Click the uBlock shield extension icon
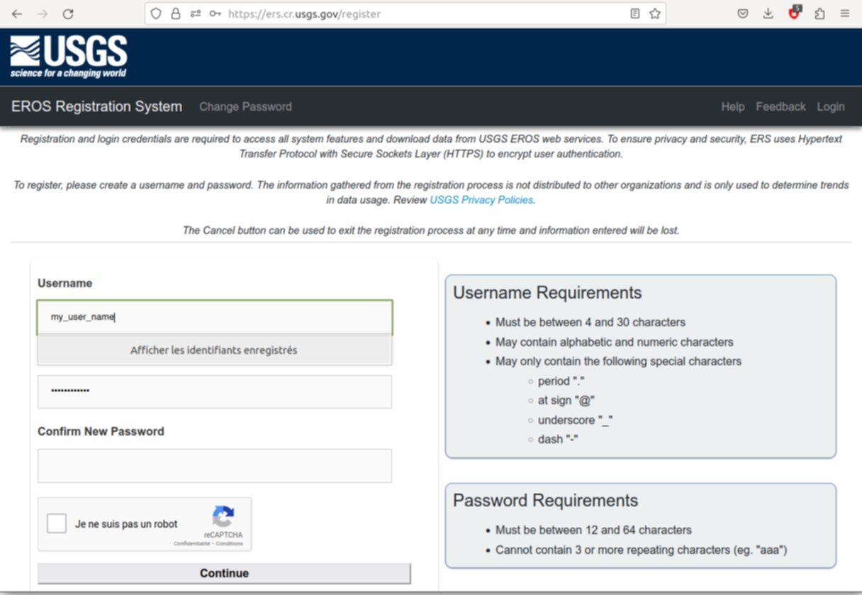Viewport: 862px width, 595px height. tap(794, 13)
